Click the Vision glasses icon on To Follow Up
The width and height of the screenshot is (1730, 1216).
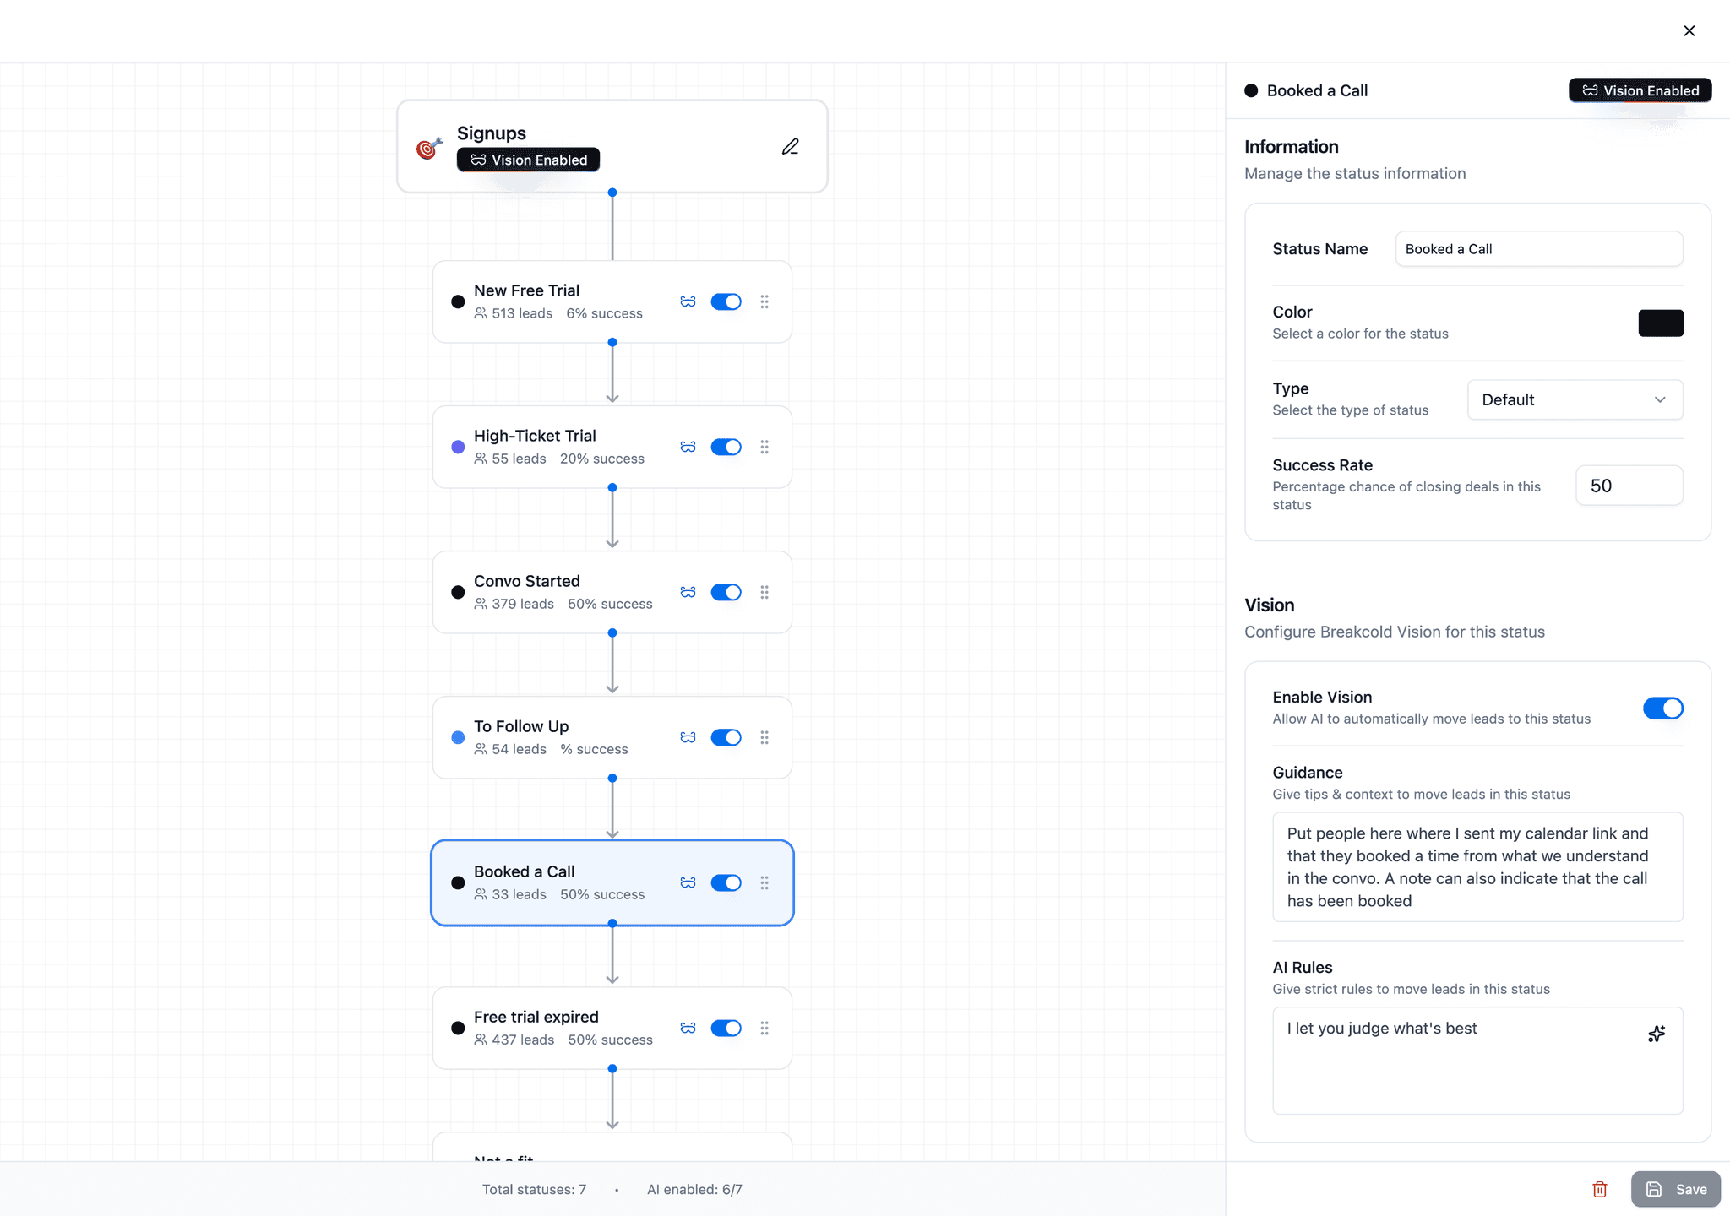pos(688,737)
